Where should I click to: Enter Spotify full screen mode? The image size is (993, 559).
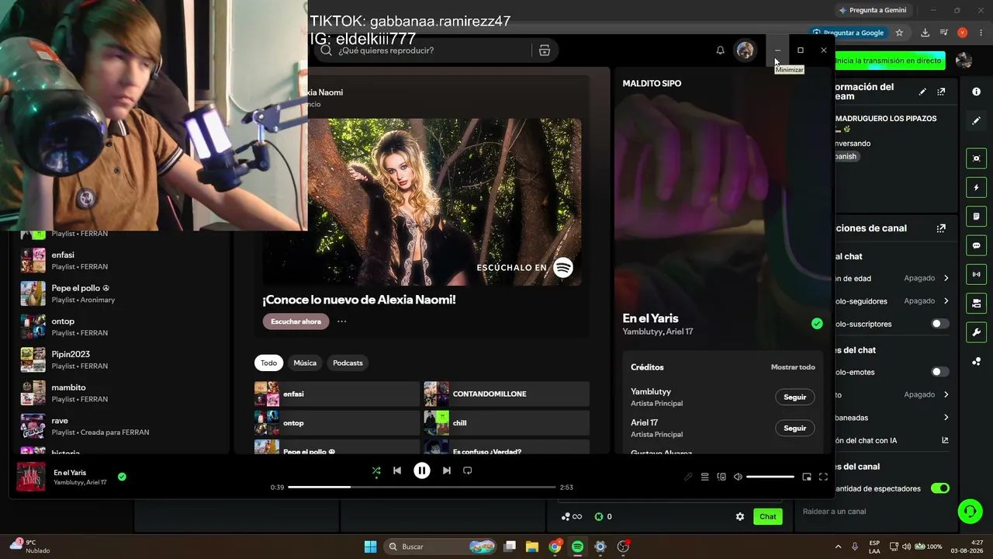coord(823,477)
